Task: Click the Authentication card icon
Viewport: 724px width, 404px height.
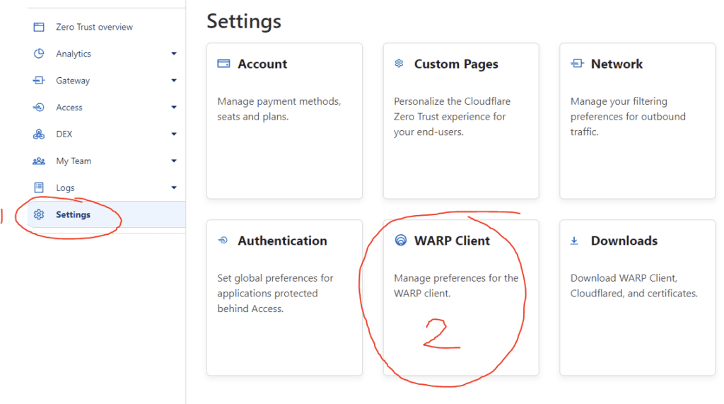Action: click(223, 241)
